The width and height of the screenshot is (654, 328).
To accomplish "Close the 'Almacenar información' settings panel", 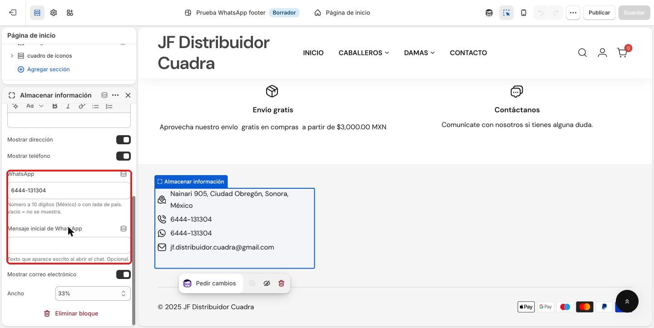I will [x=128, y=95].
